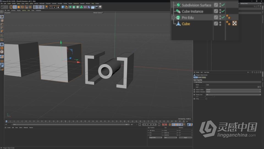Viewport: 264px width, 149px height.
Task: Edit the Name field containing Cube
Action: pyautogui.click(x=233, y=85)
